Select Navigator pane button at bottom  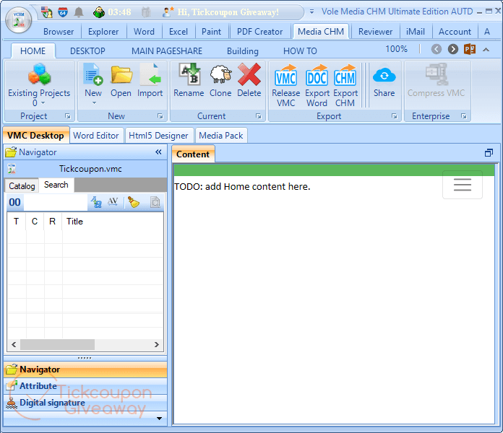click(85, 369)
